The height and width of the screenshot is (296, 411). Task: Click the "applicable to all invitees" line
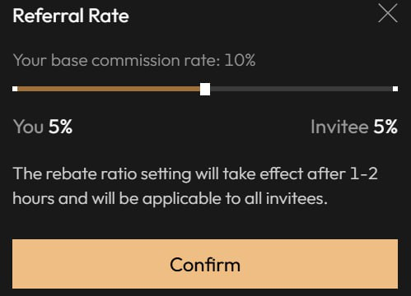235,198
